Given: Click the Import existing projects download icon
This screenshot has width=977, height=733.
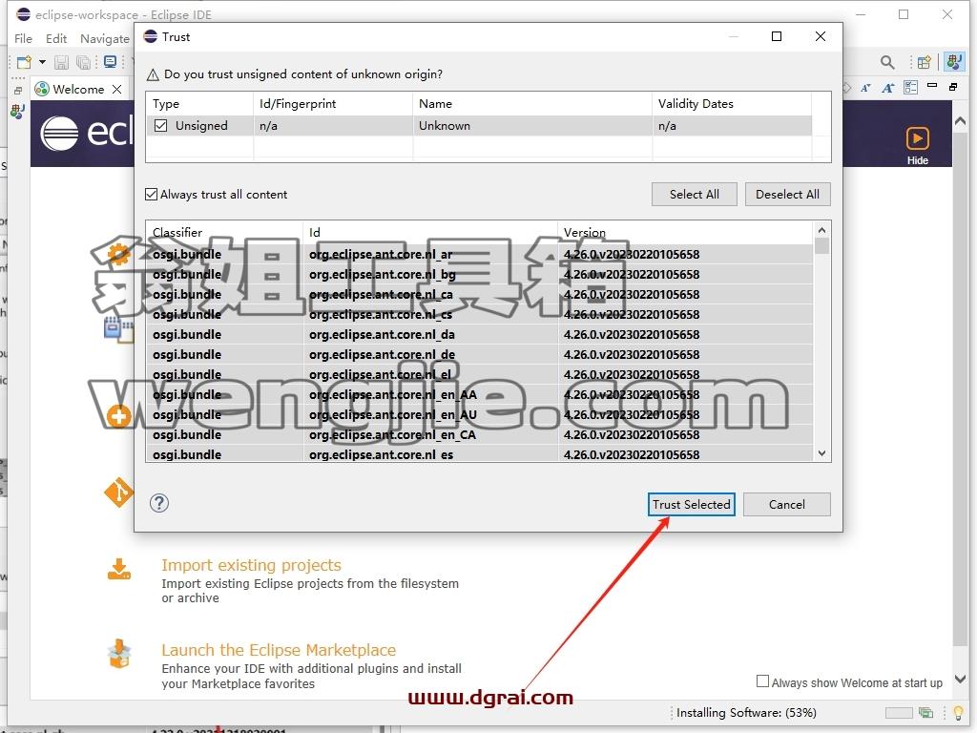Looking at the screenshot, I should pyautogui.click(x=119, y=569).
